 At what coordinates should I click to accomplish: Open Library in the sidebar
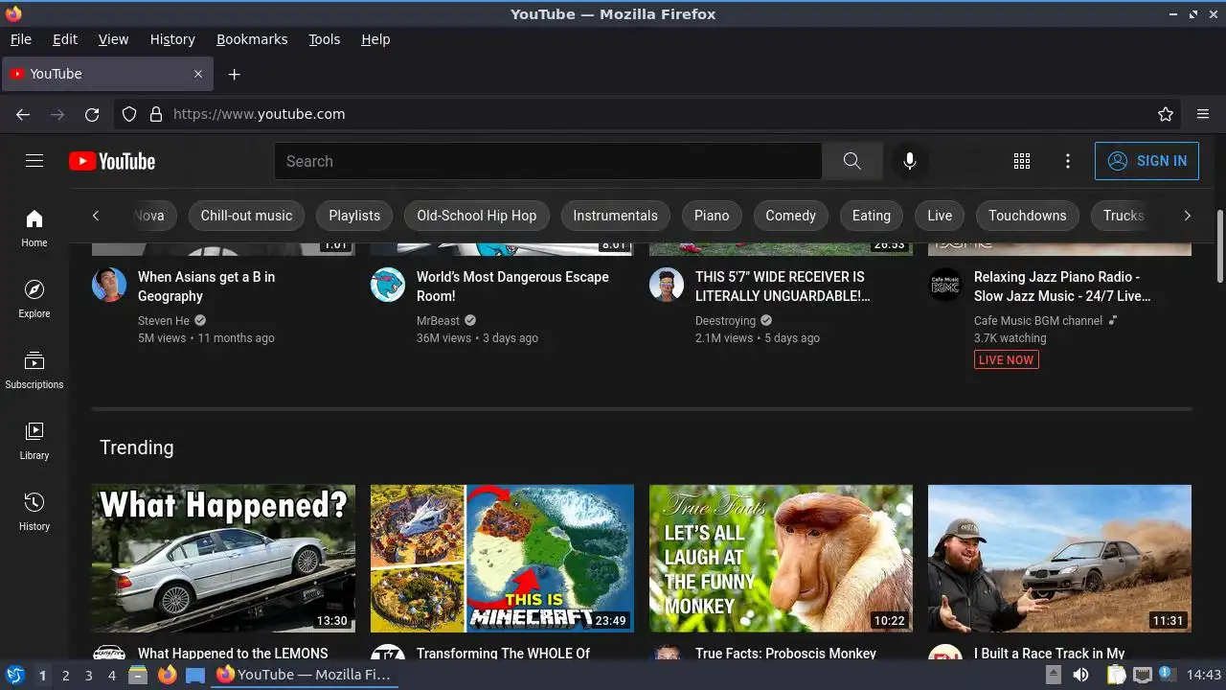(x=34, y=441)
